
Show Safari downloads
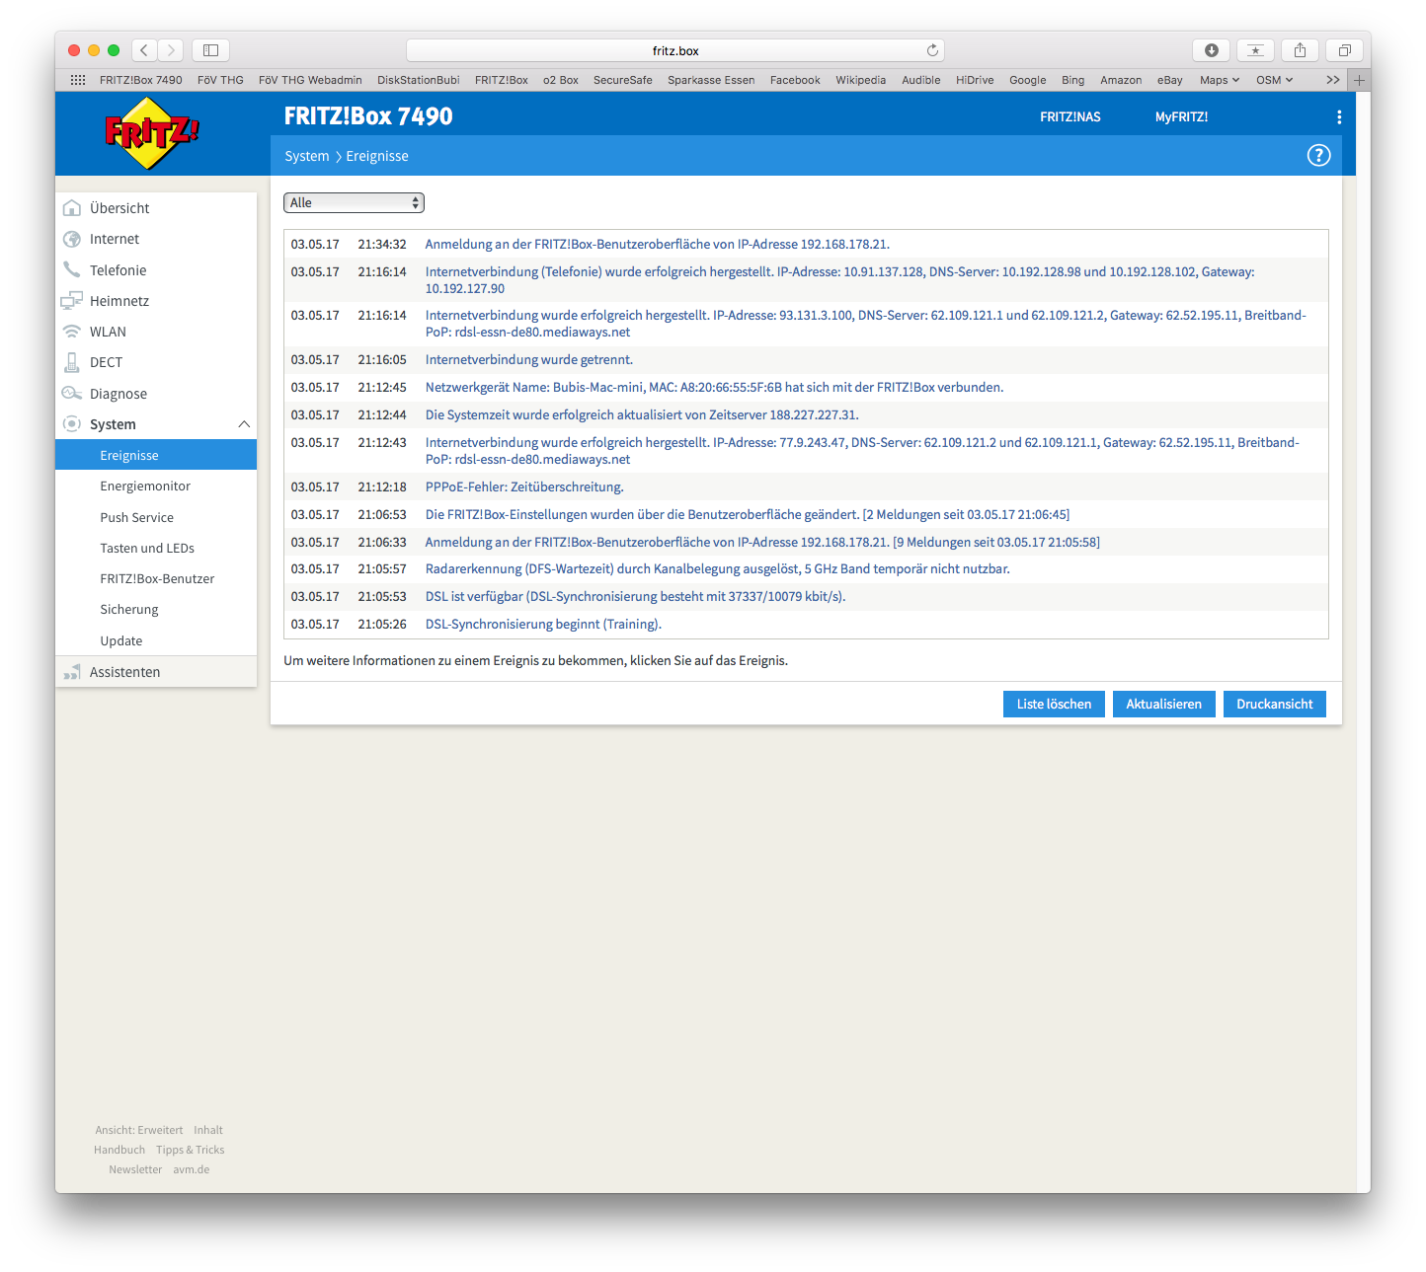click(x=1212, y=50)
